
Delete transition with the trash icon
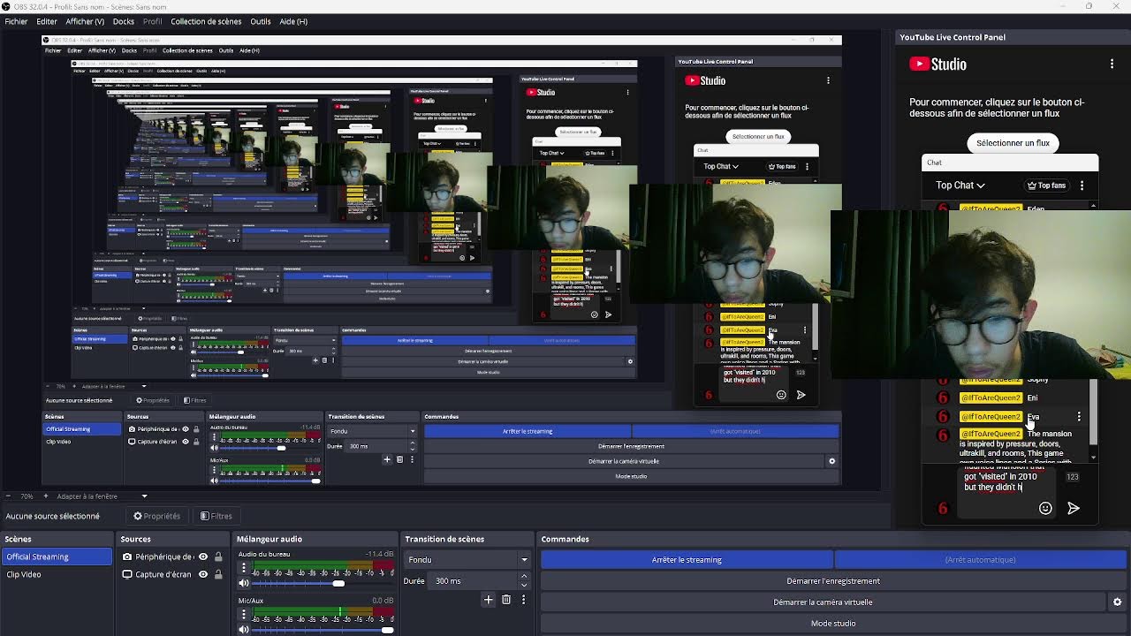click(506, 600)
